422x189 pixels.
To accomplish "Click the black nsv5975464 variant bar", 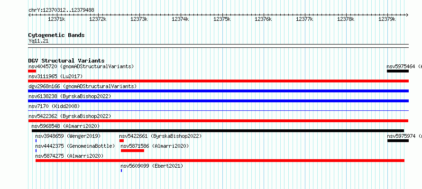I will click(x=398, y=71).
